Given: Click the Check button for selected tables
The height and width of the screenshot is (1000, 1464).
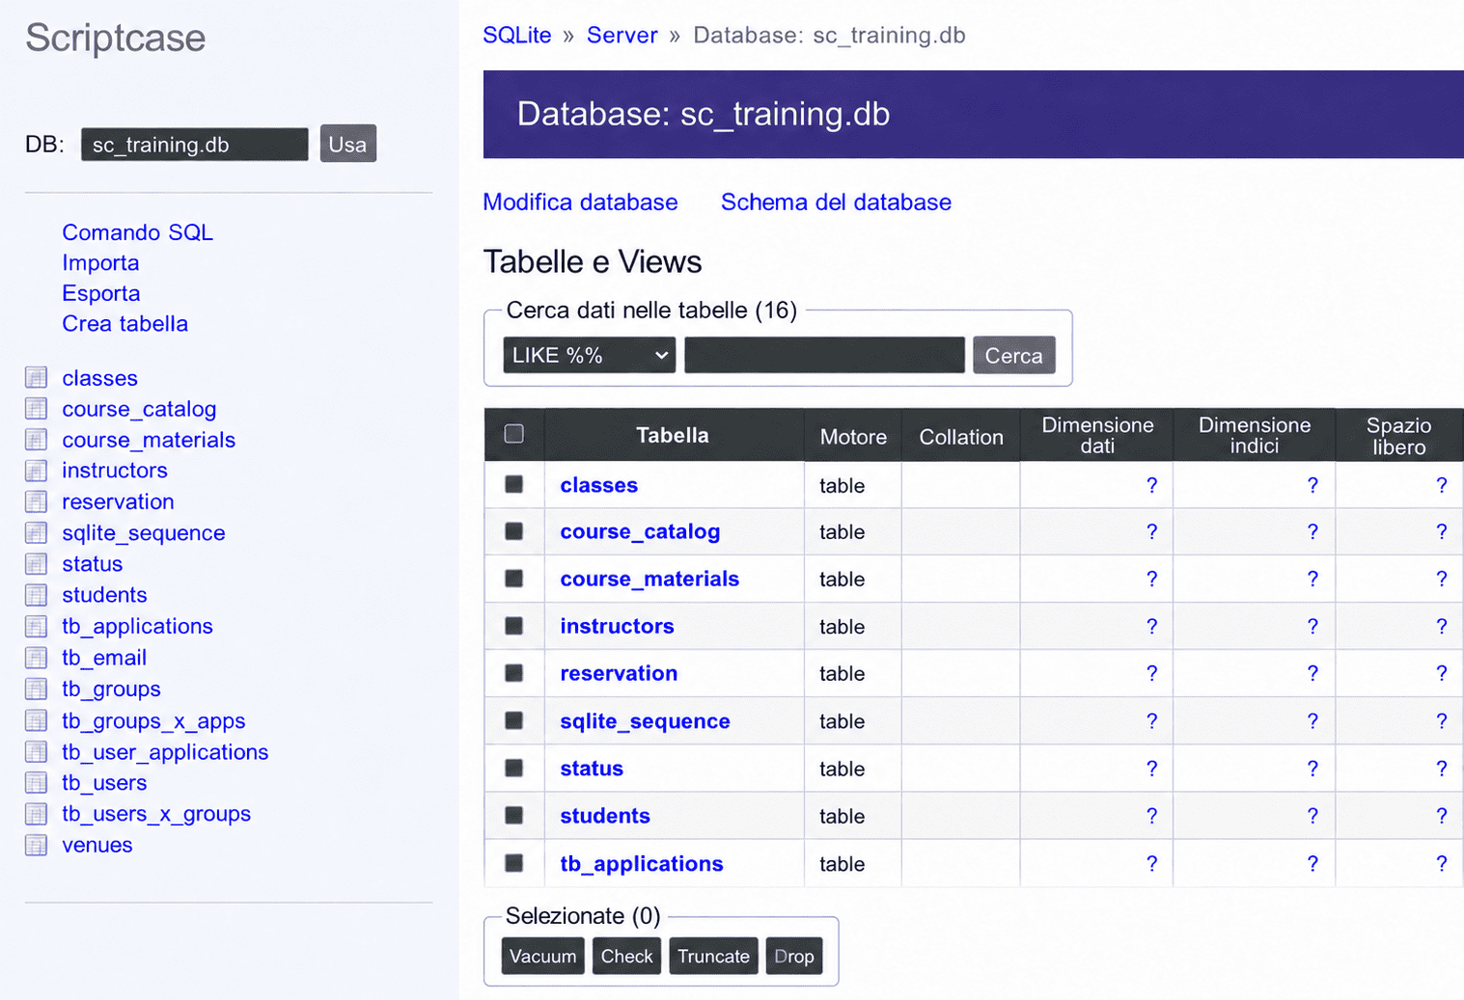Looking at the screenshot, I should 627,956.
